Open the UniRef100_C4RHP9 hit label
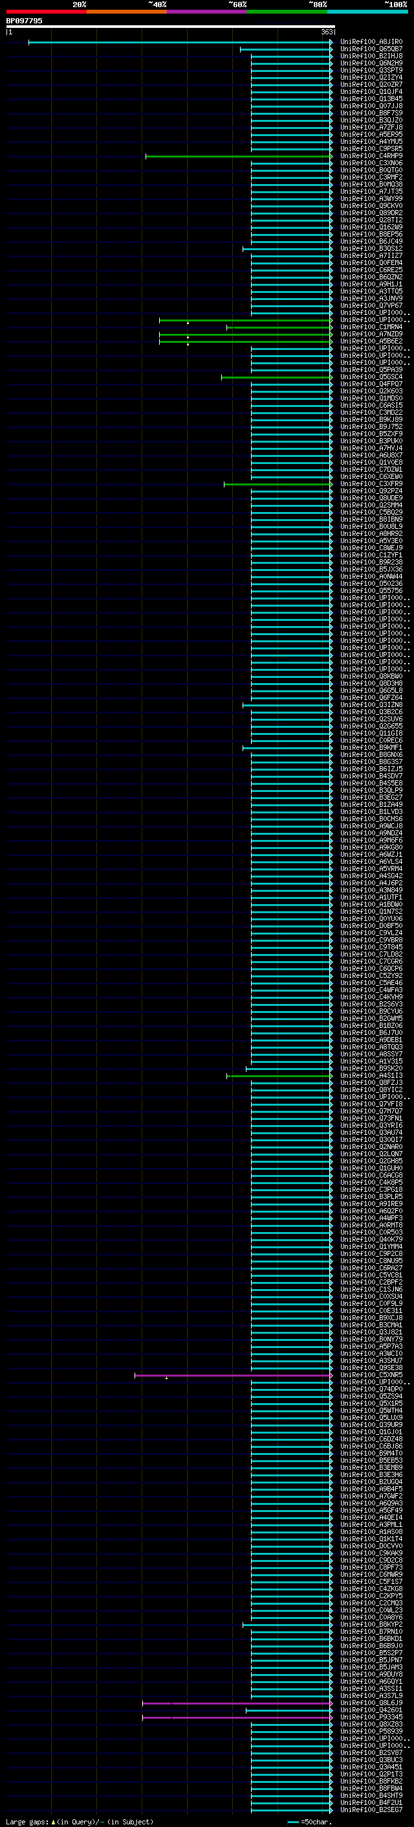Image resolution: width=414 pixels, height=1827 pixels. pyautogui.click(x=371, y=156)
